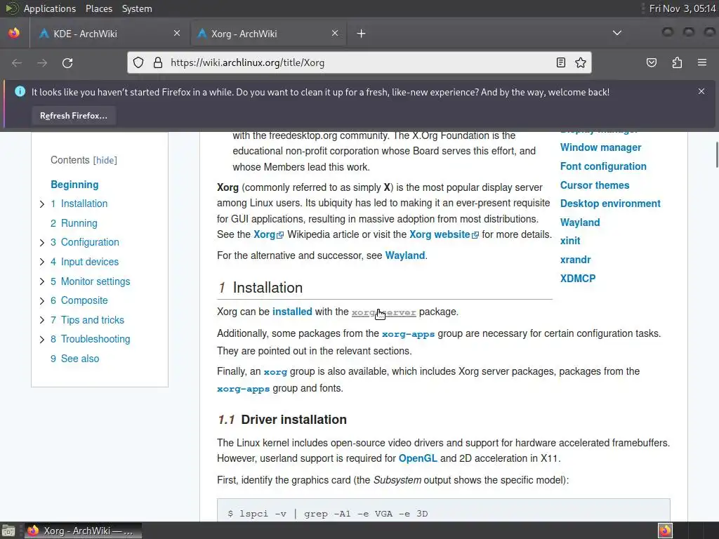The height and width of the screenshot is (539, 719).
Task: Click the Xorg - ArchWiki taskbar window button
Action: tap(83, 531)
